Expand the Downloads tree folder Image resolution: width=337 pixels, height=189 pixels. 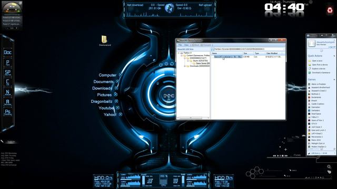coord(185,66)
